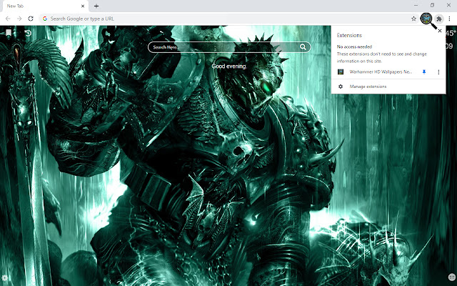Open a new tab with plus button

click(x=96, y=6)
